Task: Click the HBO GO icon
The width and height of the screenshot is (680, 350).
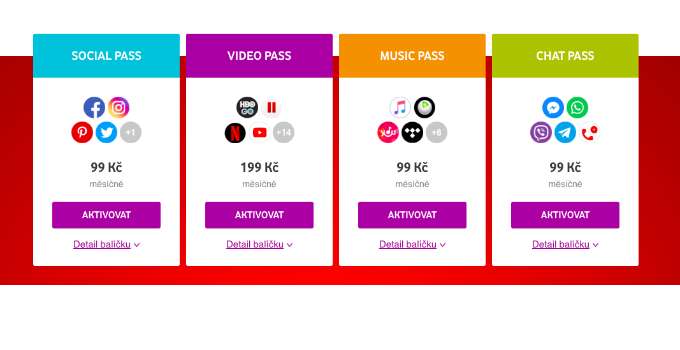Action: (x=247, y=108)
